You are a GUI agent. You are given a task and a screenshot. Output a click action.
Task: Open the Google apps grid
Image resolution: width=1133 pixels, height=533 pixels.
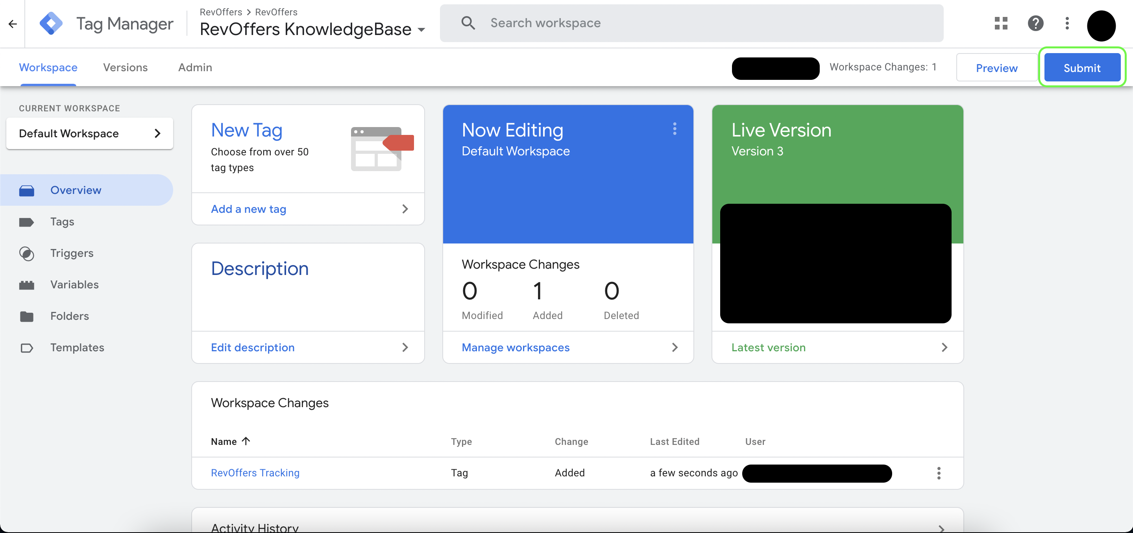click(1001, 23)
